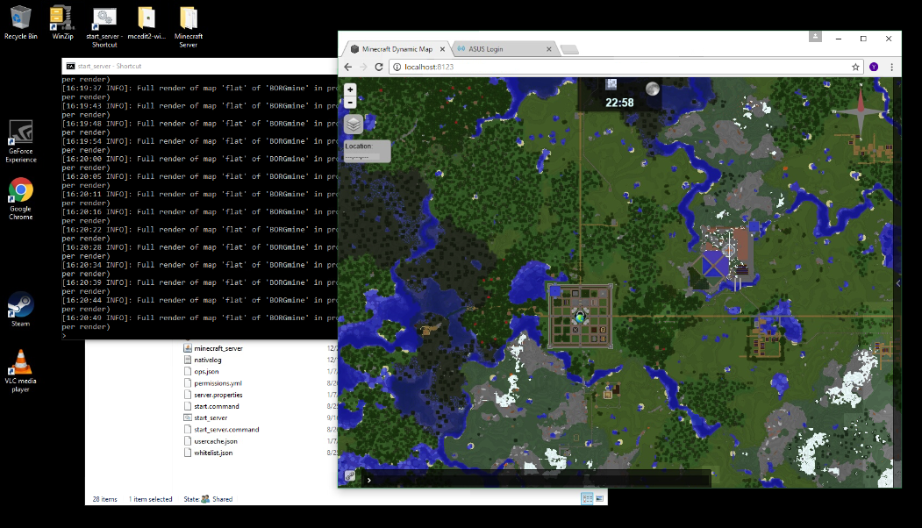The image size is (922, 528).
Task: Select the start_server - Shortcut desktop icon
Action: coord(104,27)
